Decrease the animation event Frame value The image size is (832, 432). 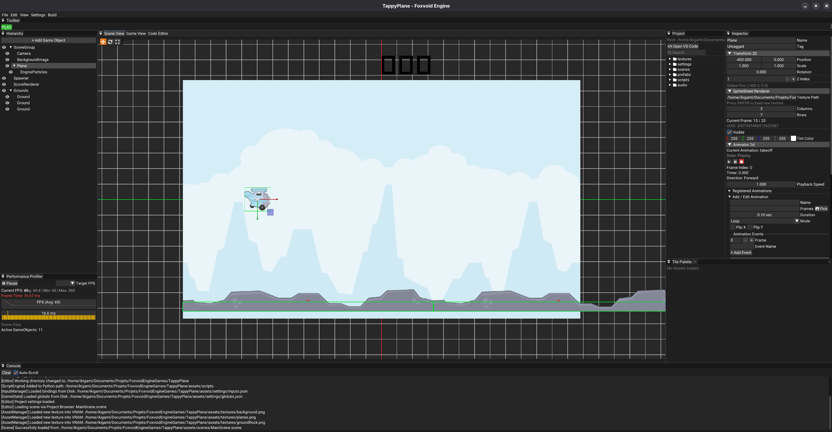coord(745,240)
